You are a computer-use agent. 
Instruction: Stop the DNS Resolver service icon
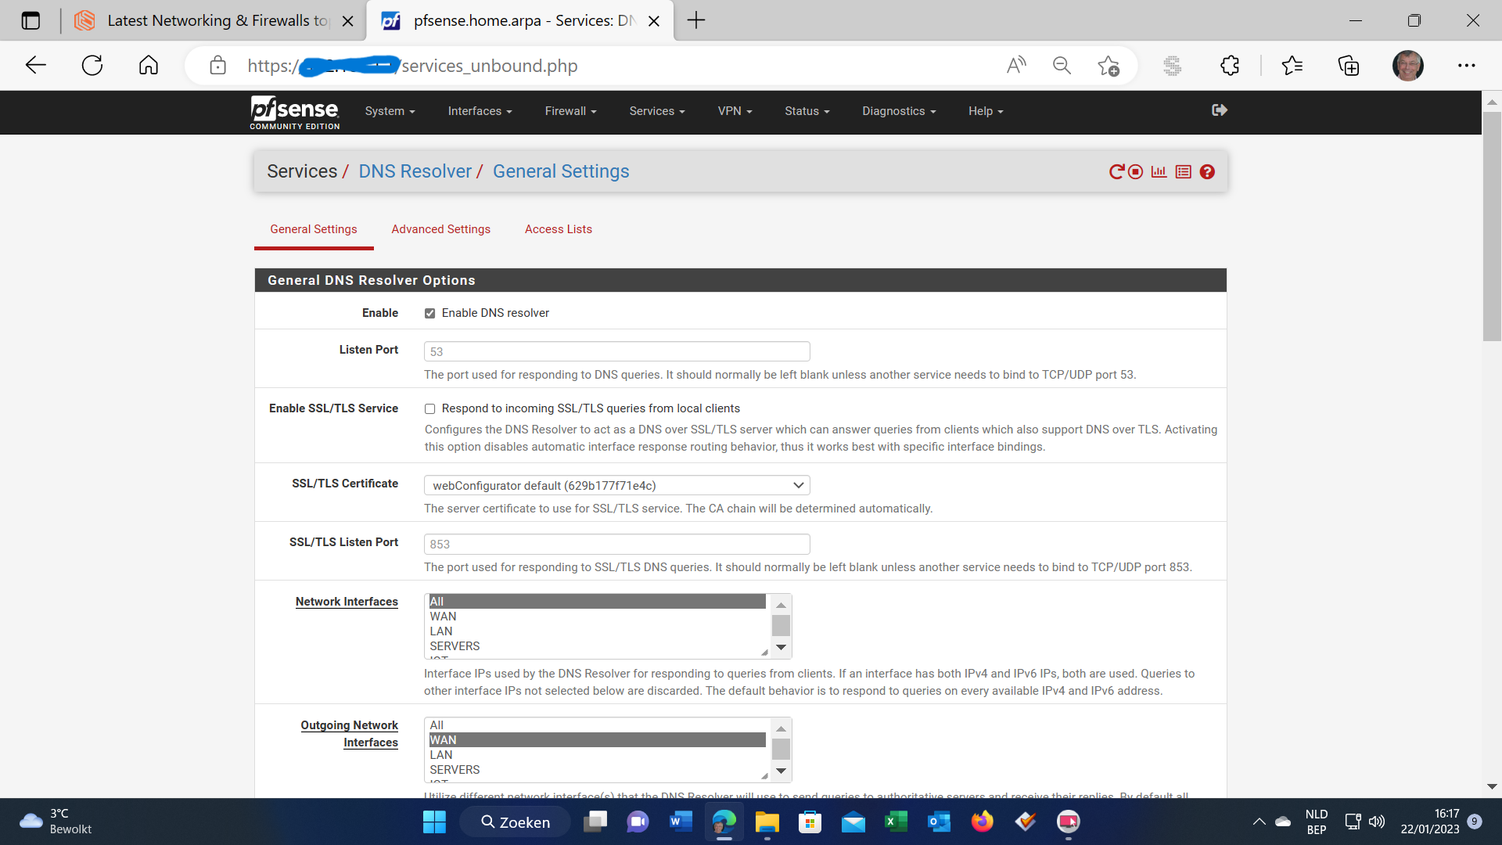coord(1136,171)
